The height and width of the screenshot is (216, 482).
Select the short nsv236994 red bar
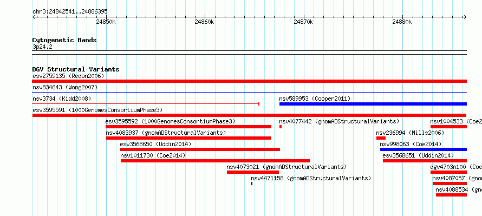(381, 138)
